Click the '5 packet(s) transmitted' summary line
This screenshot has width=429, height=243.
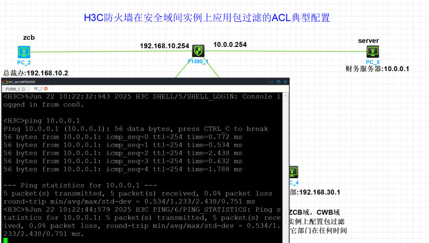[138, 194]
